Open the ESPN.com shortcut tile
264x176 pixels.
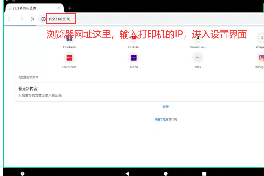[69, 60]
